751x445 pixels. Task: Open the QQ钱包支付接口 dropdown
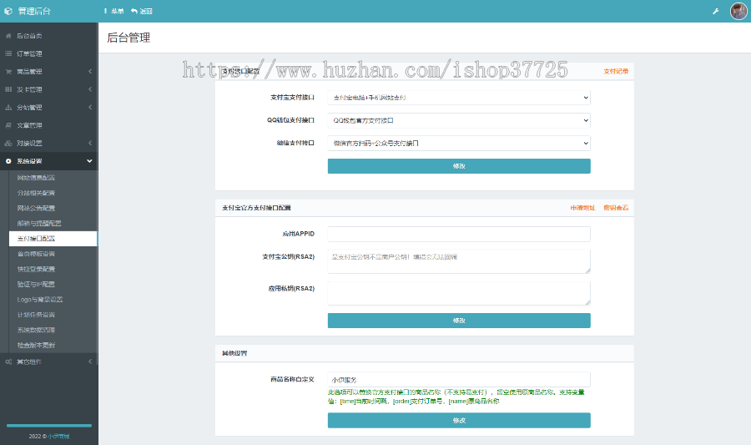point(458,120)
